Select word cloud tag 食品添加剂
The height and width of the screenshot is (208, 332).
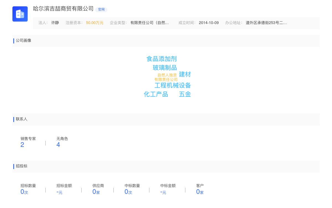162,59
